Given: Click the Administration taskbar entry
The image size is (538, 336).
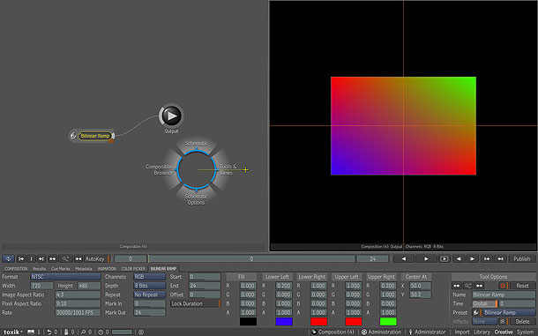Looking at the screenshot, I should point(381,332).
